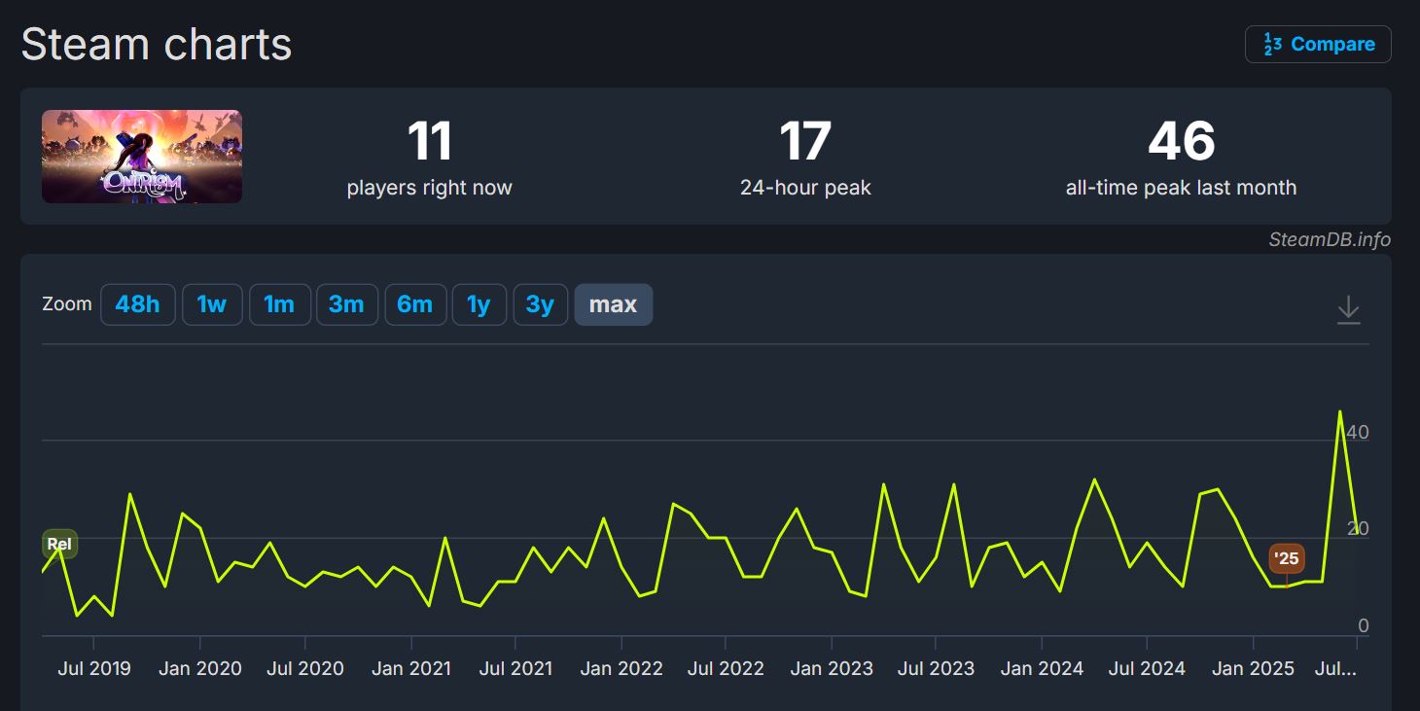Click the Jul 2021 axis label
Screen dimensions: 1420x711
[515, 668]
